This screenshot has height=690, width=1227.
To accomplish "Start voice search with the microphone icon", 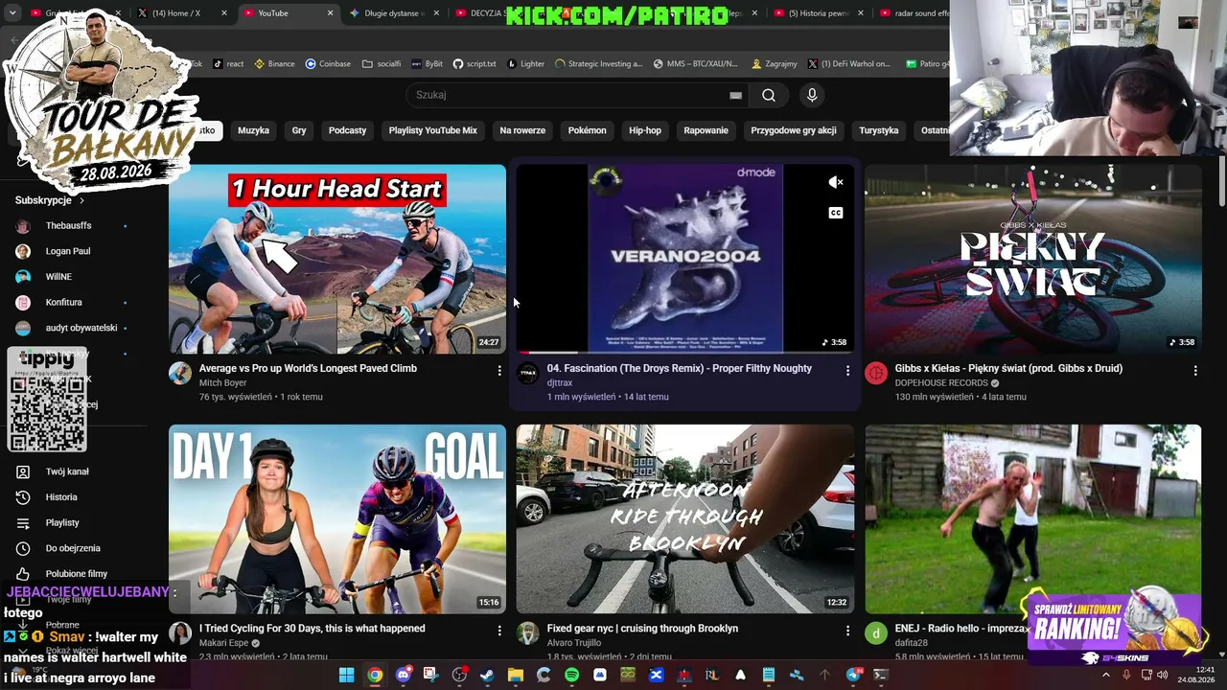I will tap(812, 95).
